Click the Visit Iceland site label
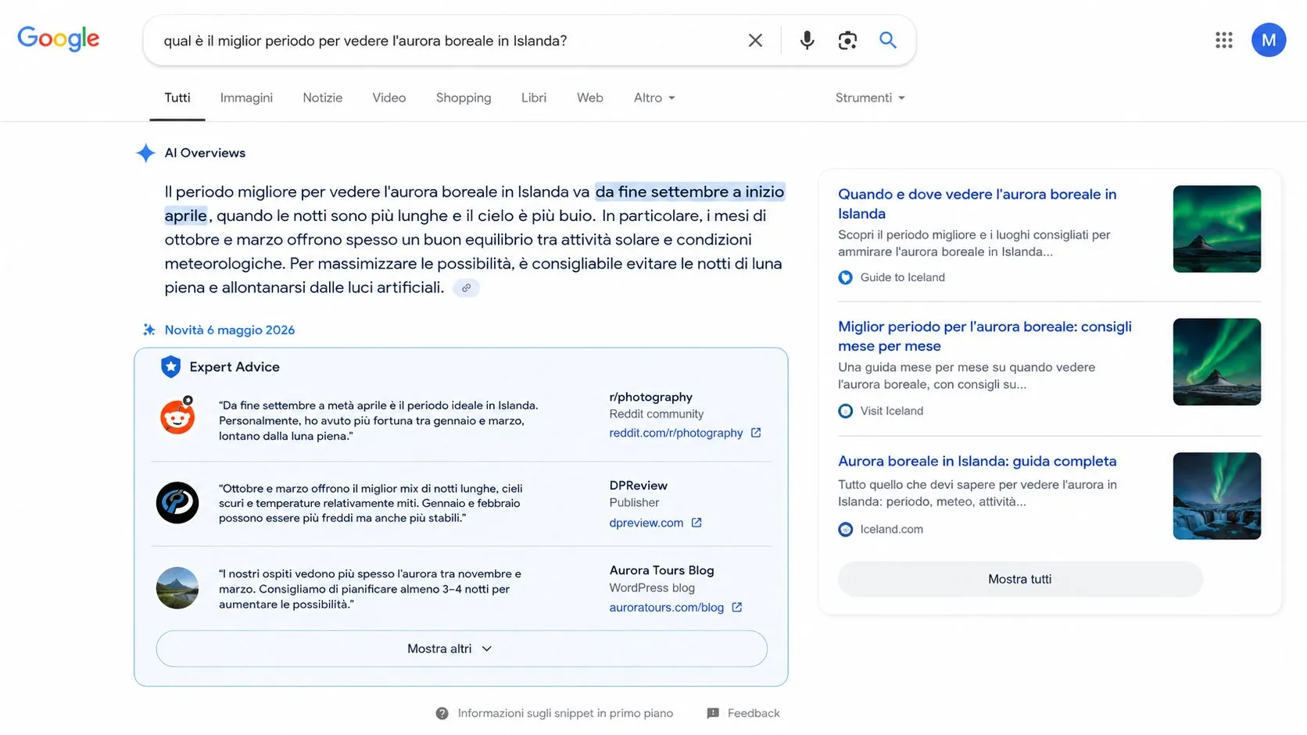This screenshot has height=735, width=1307. click(892, 411)
